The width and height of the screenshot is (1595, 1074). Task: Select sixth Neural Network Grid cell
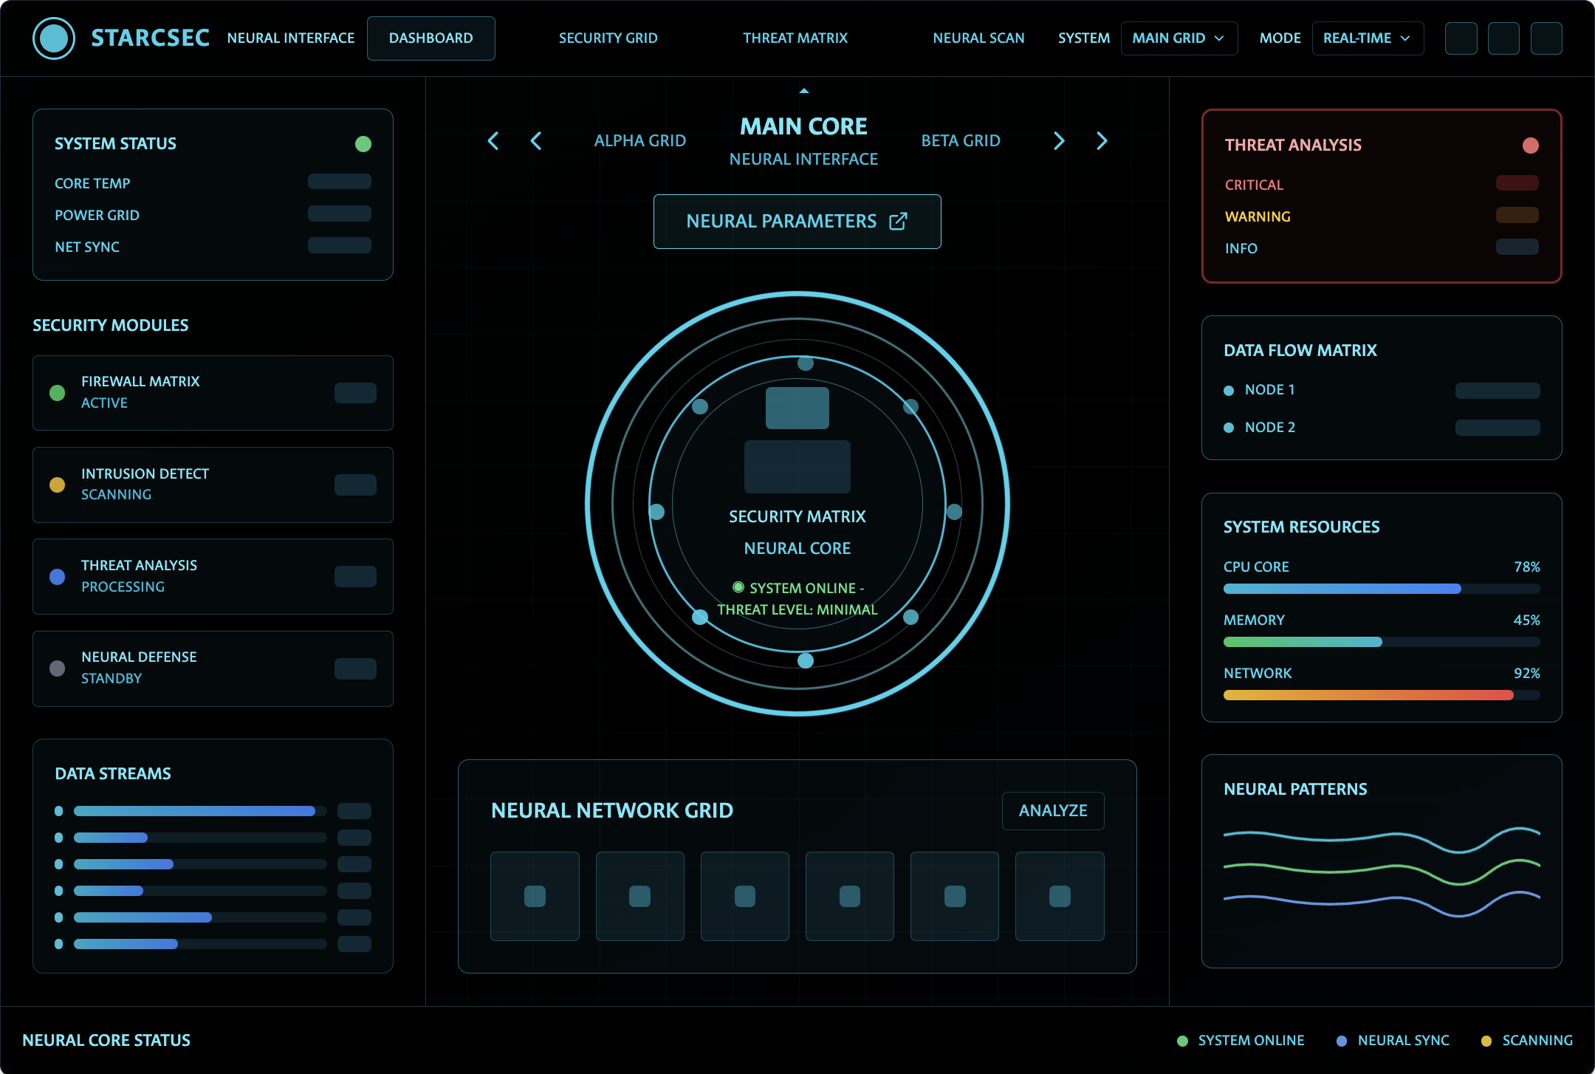point(1060,896)
